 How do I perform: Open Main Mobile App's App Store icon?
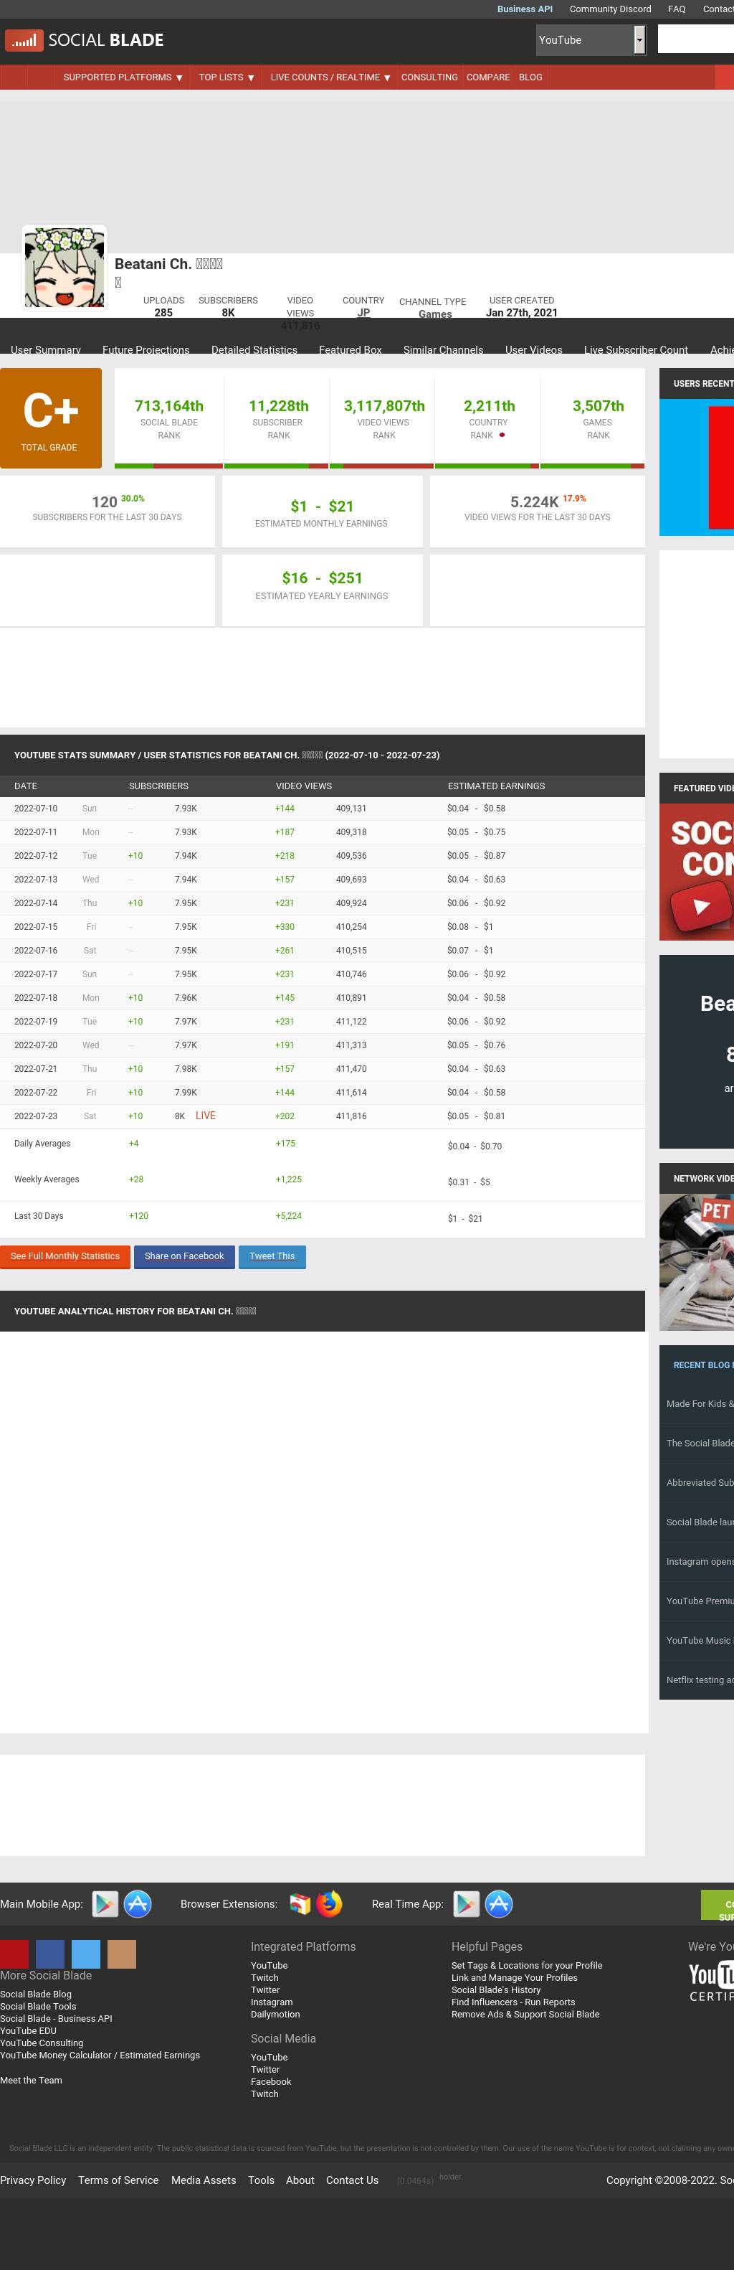[138, 1904]
